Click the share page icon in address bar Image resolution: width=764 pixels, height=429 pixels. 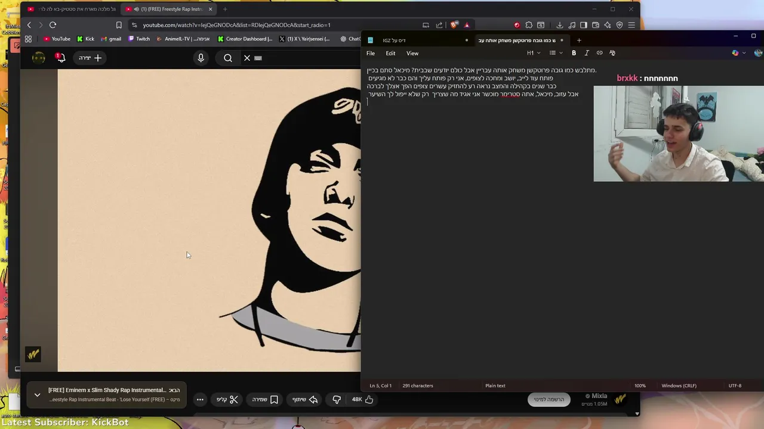pyautogui.click(x=439, y=25)
